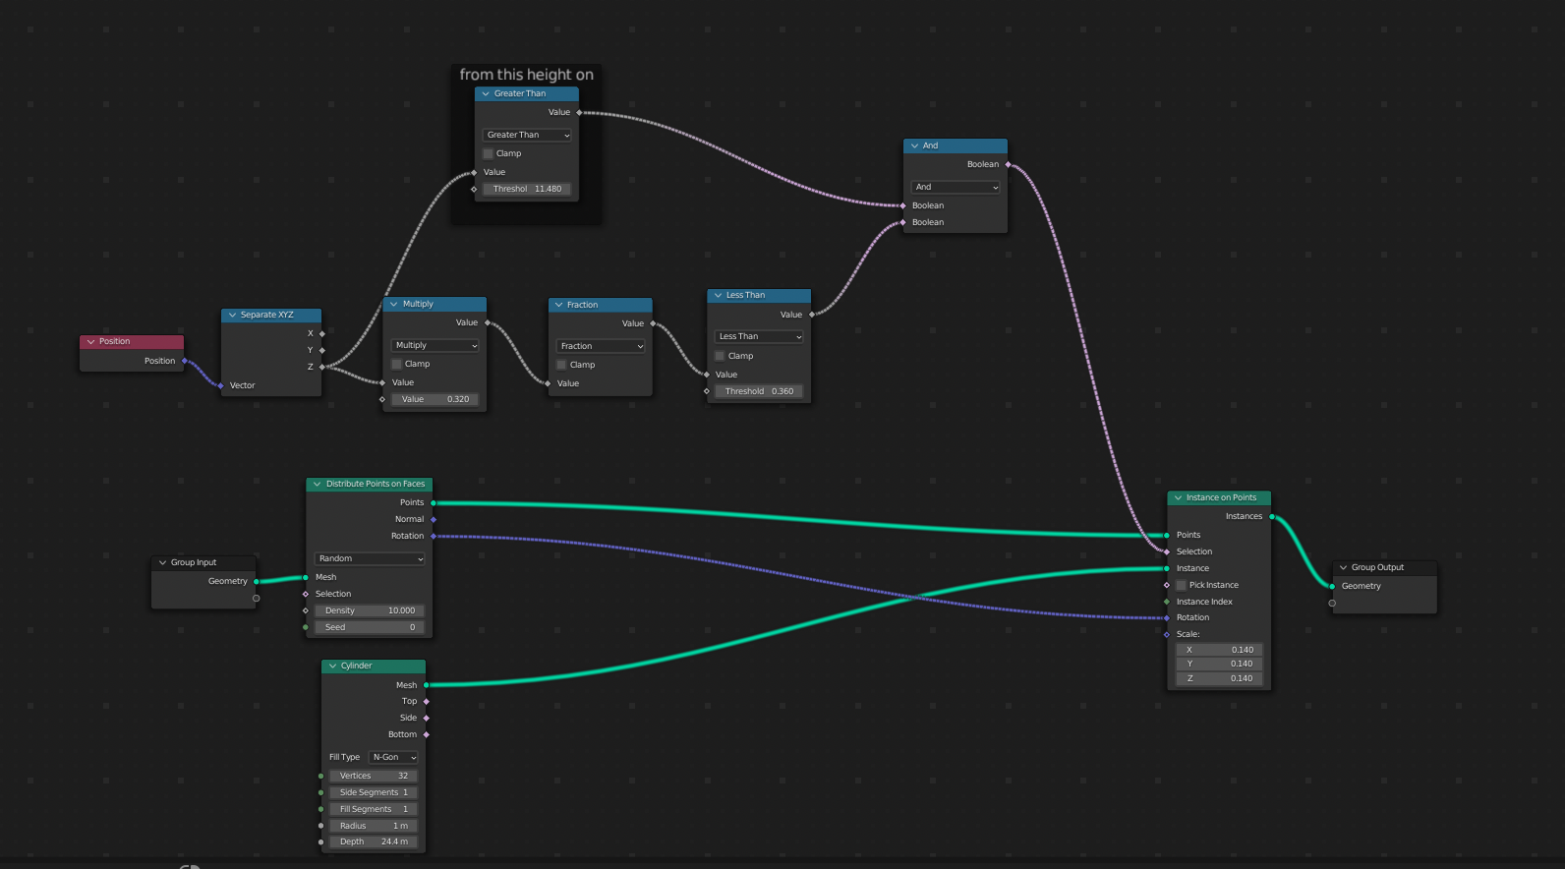Click the Group Output Geometry input socket
This screenshot has width=1565, height=869.
tap(1332, 587)
